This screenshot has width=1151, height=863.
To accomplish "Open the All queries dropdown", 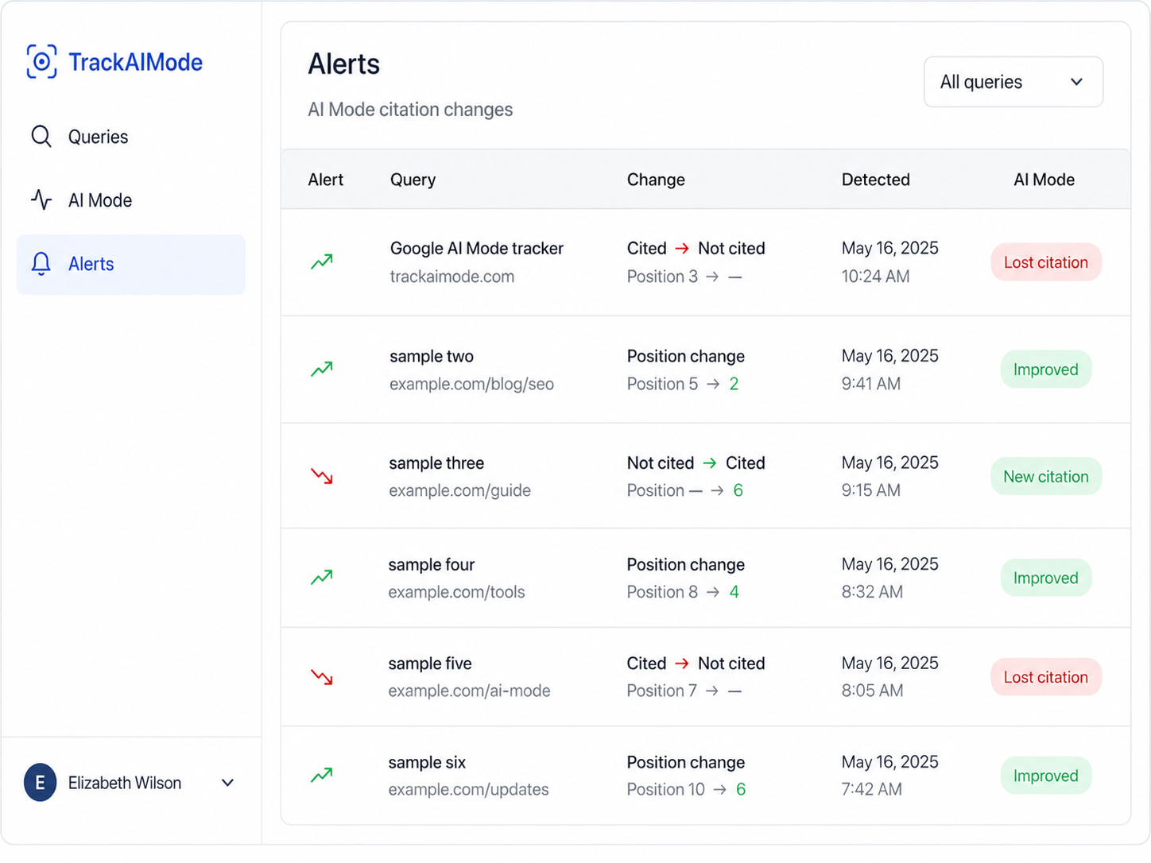I will [1013, 82].
